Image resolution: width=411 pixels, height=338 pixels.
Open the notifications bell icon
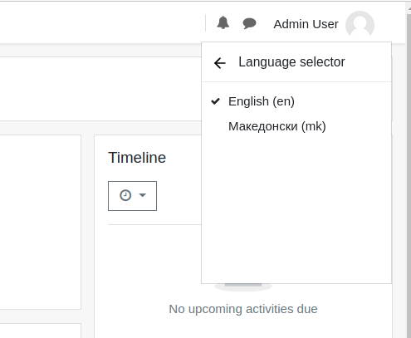223,23
